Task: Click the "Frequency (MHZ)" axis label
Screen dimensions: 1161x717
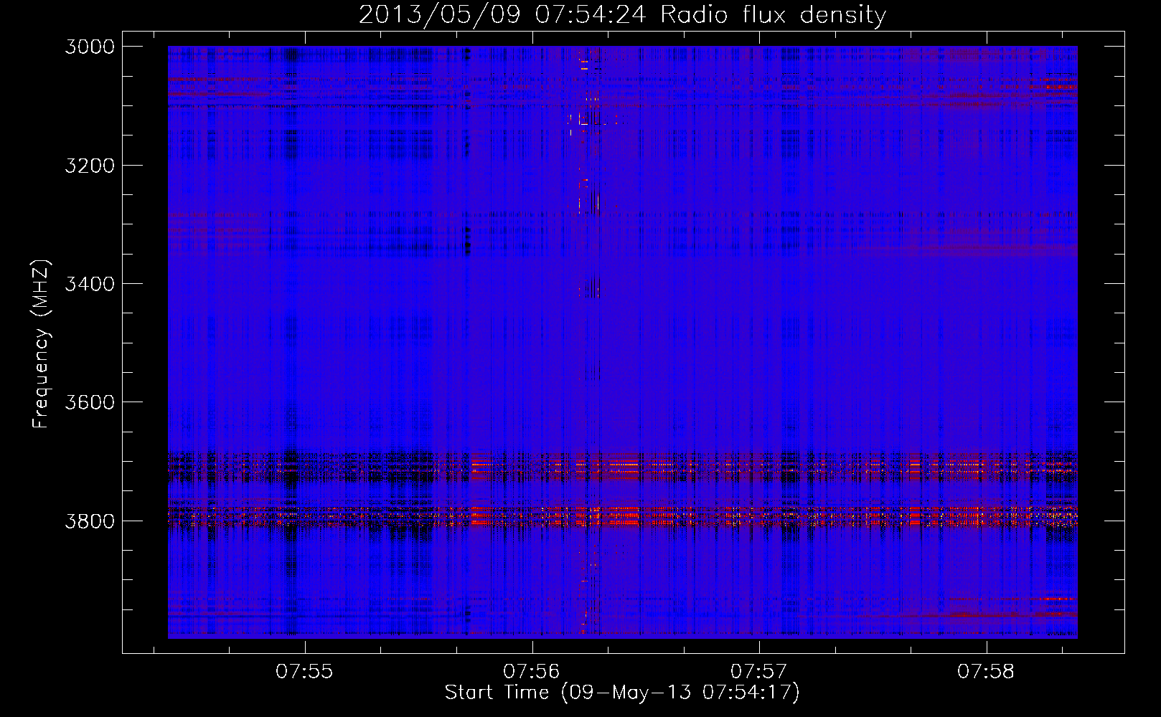Action: click(x=41, y=344)
